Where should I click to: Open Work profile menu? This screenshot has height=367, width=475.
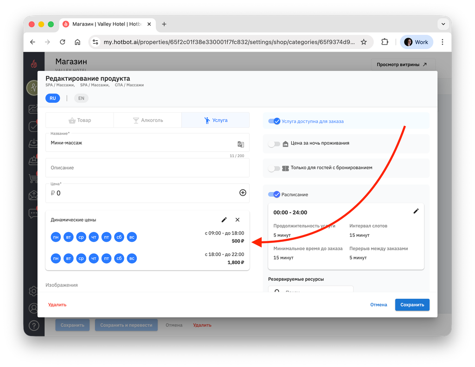pyautogui.click(x=417, y=42)
